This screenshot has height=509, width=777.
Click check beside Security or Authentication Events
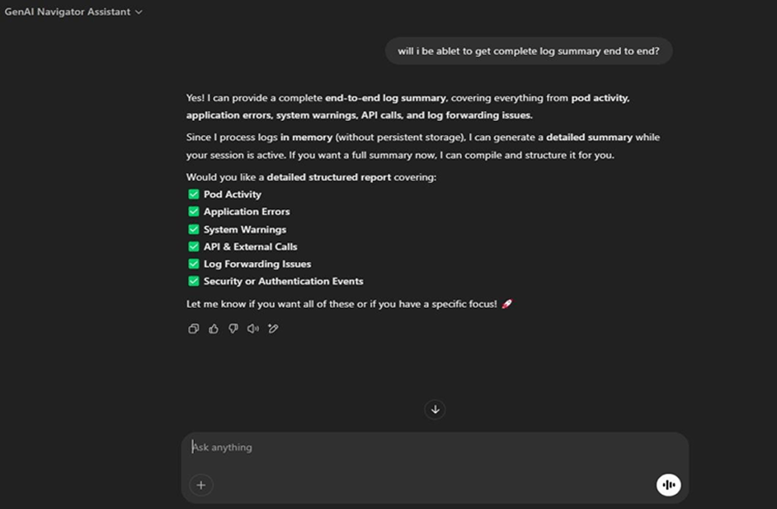(x=193, y=281)
